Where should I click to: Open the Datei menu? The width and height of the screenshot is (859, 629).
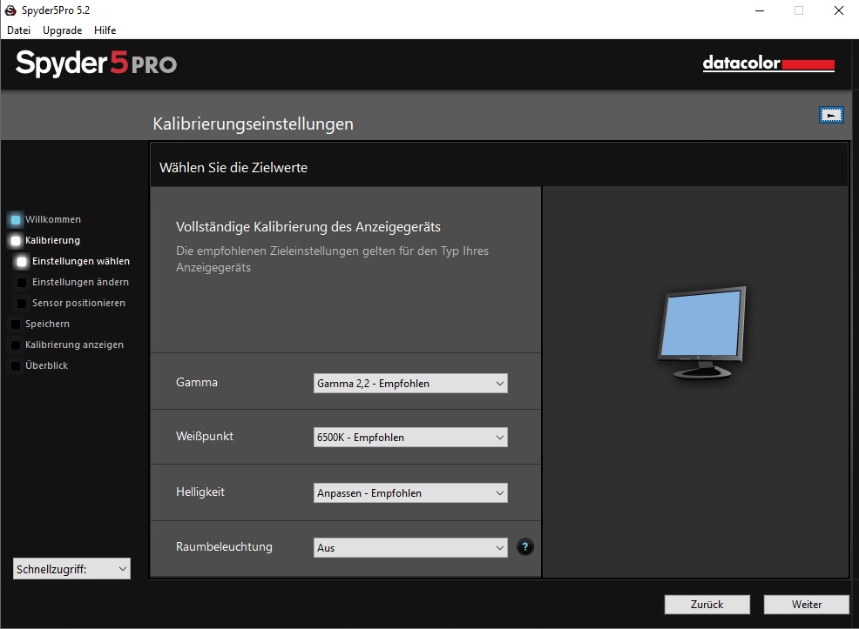[18, 30]
